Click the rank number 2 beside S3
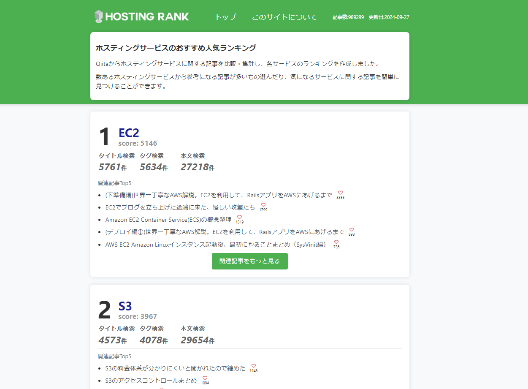The height and width of the screenshot is (389, 528). point(104,310)
